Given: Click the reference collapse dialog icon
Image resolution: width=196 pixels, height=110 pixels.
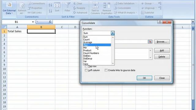Looking at the screenshot, I should tap(150, 42).
